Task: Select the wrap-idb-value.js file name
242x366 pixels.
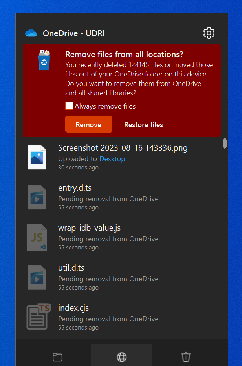Action: (89, 228)
